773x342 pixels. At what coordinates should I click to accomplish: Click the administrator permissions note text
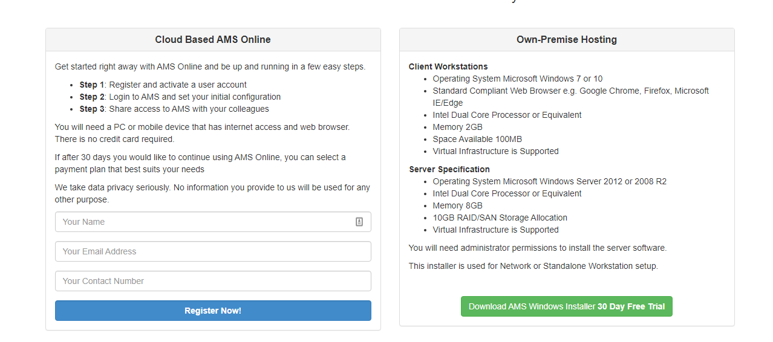(x=537, y=248)
